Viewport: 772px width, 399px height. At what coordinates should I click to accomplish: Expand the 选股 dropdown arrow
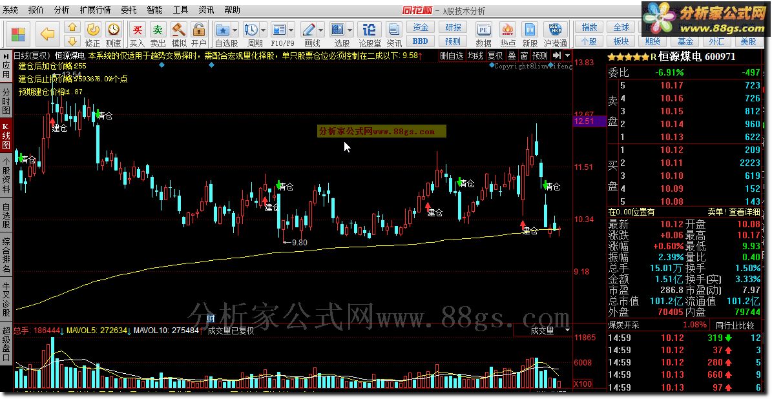(x=350, y=30)
